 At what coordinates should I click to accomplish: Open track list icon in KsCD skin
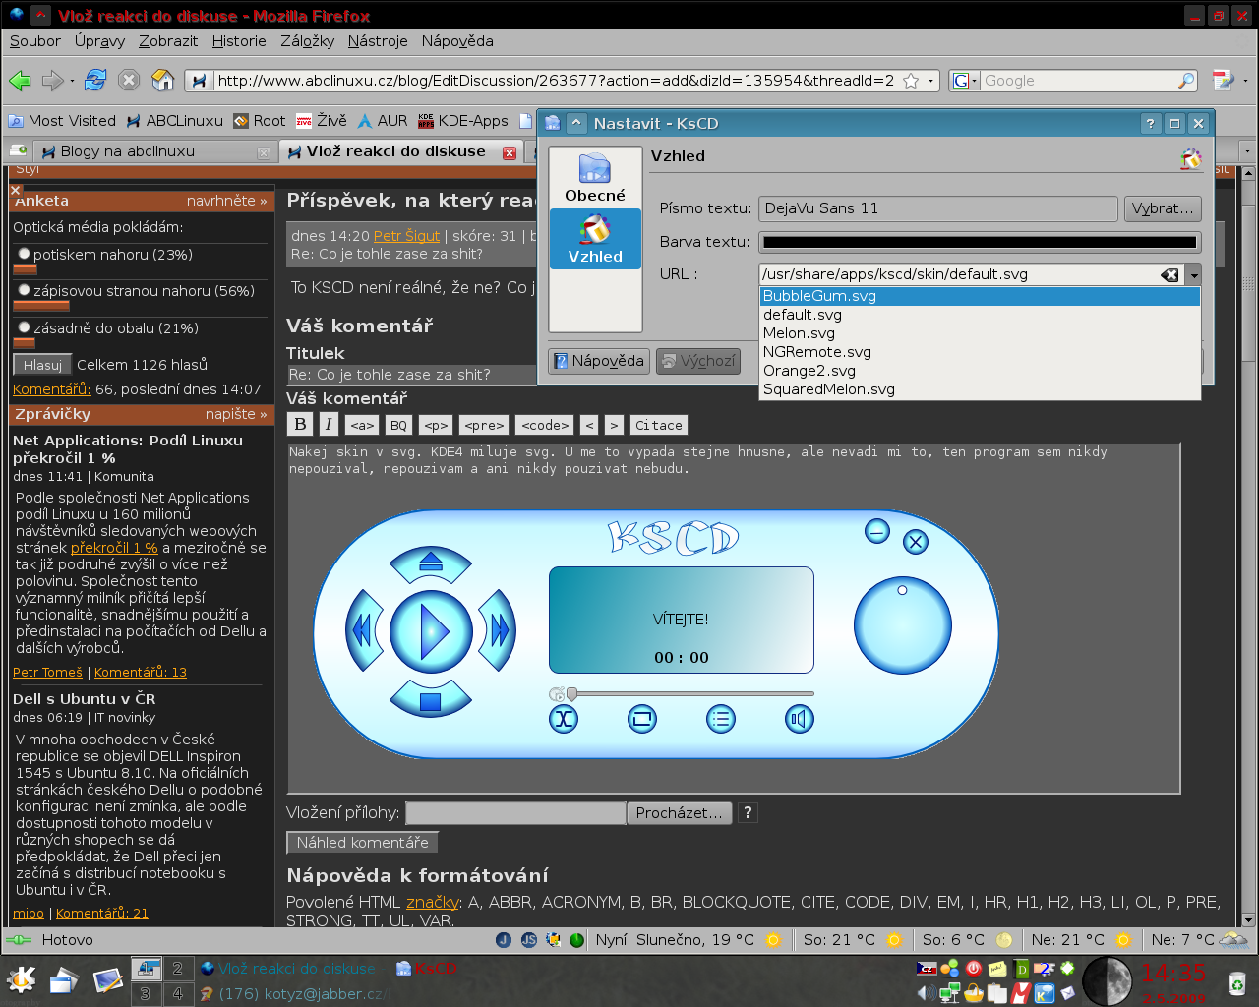721,720
